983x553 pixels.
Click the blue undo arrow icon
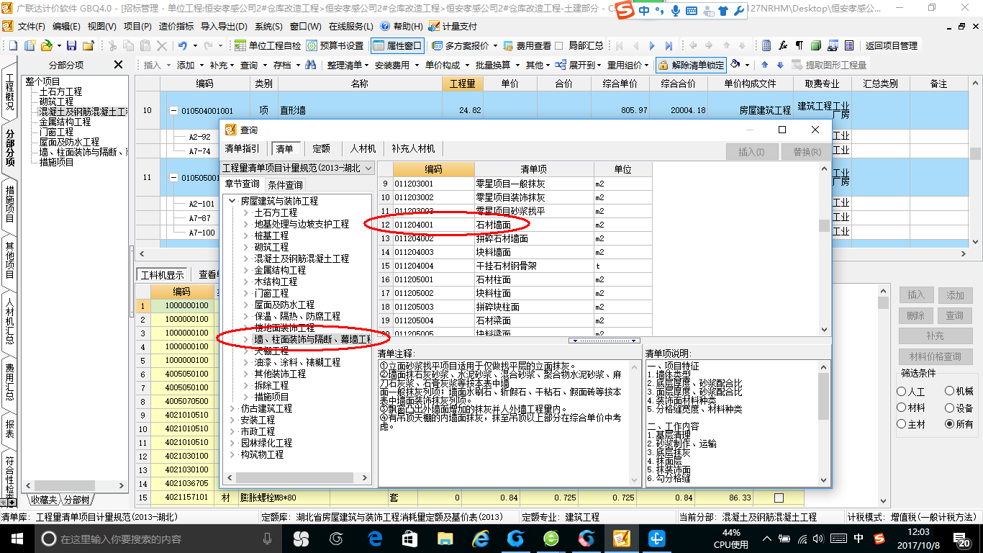point(183,45)
